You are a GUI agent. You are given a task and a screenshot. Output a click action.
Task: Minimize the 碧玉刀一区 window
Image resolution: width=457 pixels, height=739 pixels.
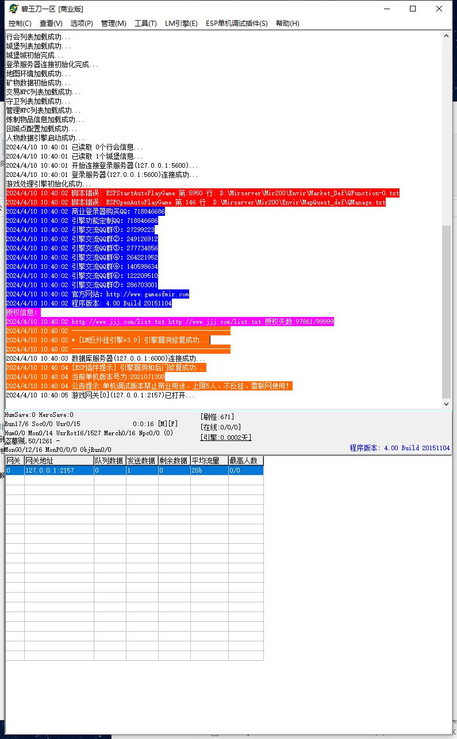click(x=386, y=9)
